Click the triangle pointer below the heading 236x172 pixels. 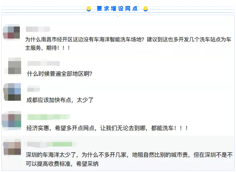[118, 16]
